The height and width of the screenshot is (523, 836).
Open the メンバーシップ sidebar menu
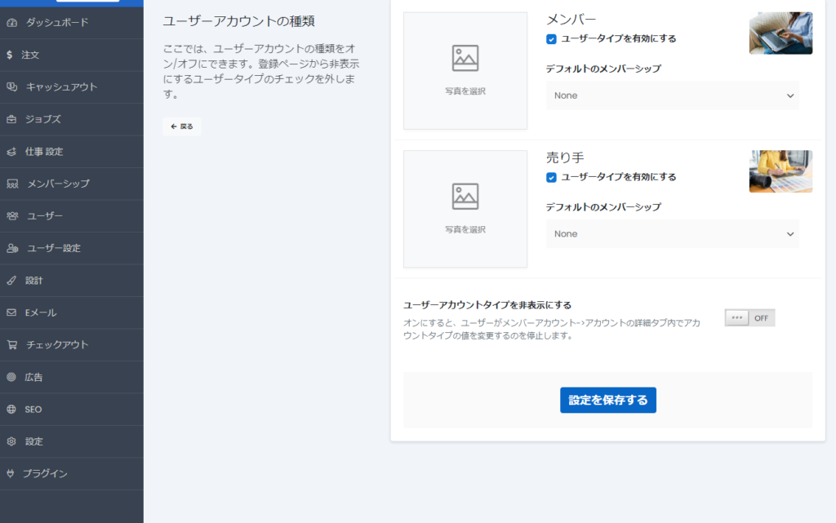(x=58, y=184)
